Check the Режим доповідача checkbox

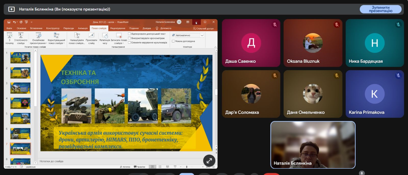click(173, 41)
